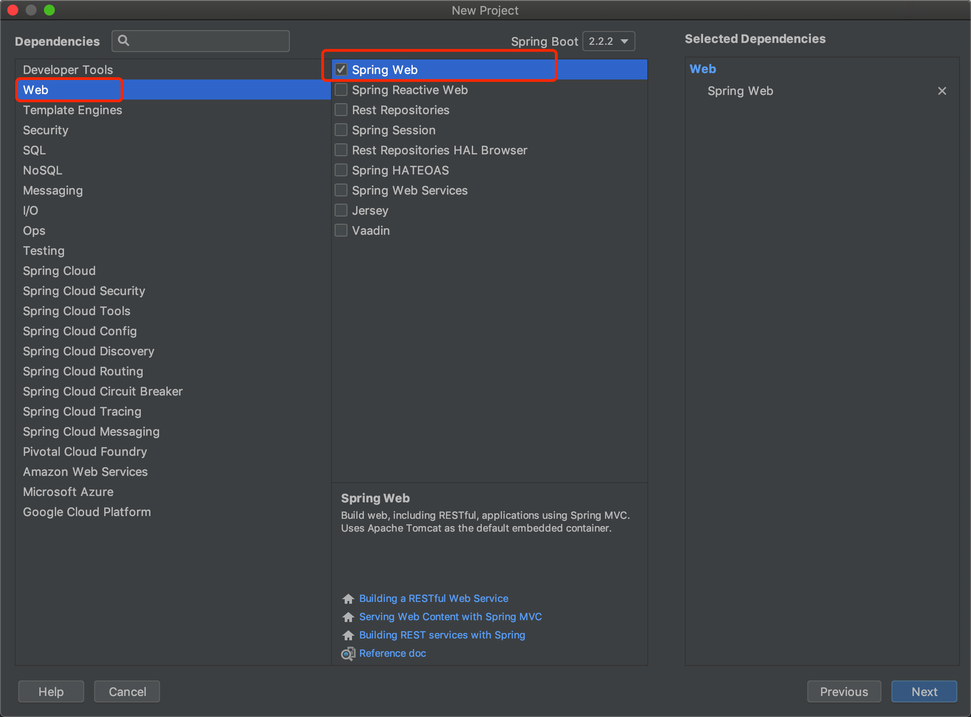Proceed with the Next button
Image resolution: width=971 pixels, height=717 pixels.
click(x=924, y=691)
